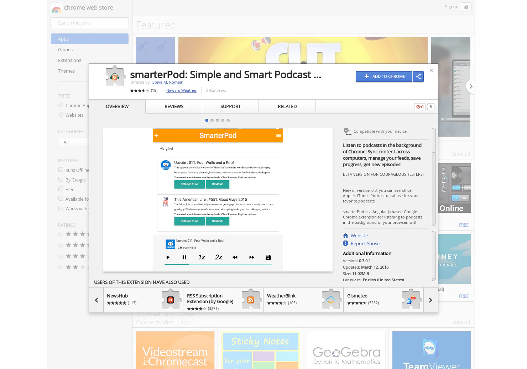Advance featured carousel with right chevron
The image size is (527, 369).
coord(471,86)
